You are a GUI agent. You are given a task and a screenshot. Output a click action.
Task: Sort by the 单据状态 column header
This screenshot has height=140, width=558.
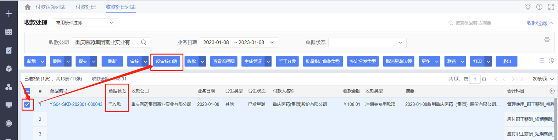click(x=117, y=91)
